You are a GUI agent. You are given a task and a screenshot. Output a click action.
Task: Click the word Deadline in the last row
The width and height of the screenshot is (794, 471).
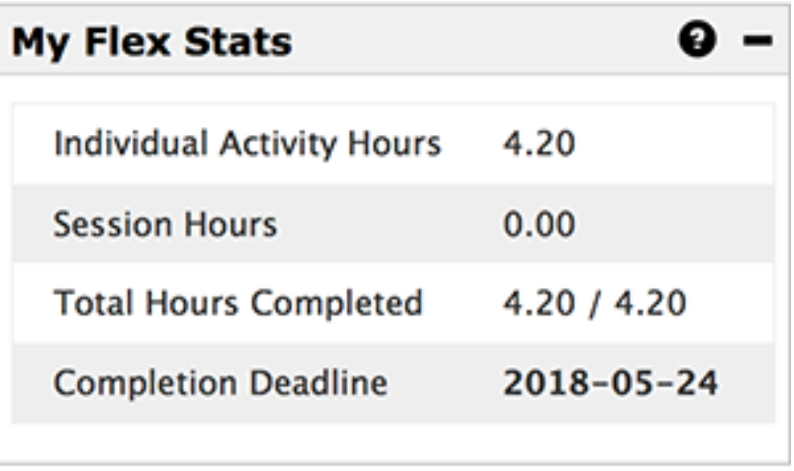318,382
